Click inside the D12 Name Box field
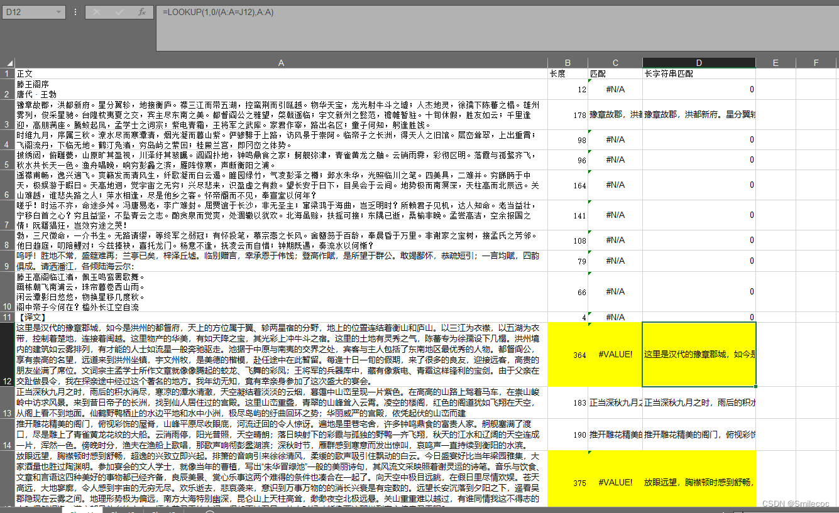 click(x=28, y=12)
